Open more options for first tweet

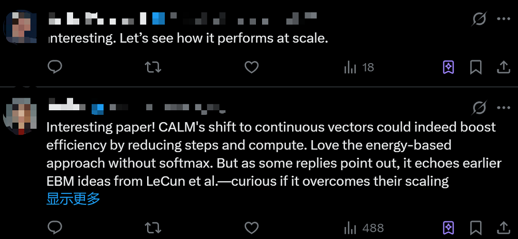[x=503, y=20]
